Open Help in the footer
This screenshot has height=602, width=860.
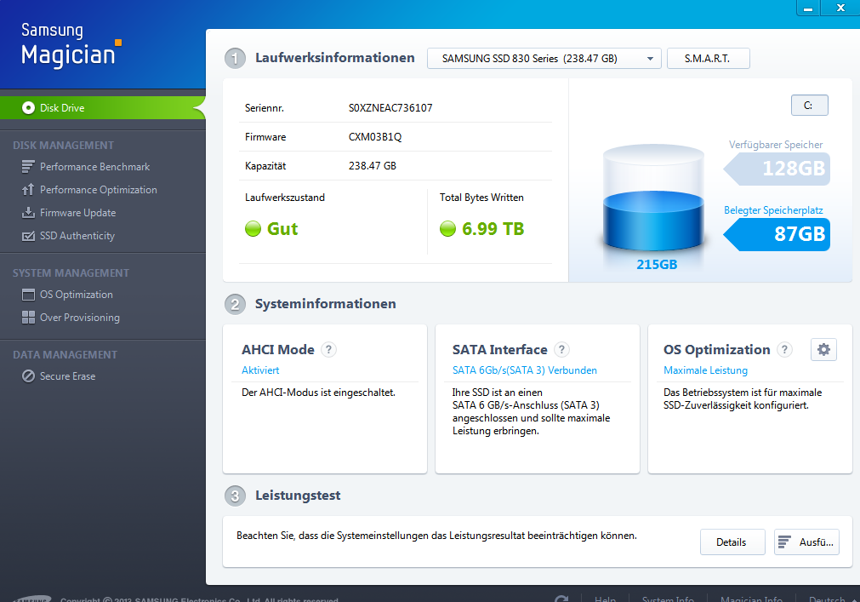tap(605, 599)
